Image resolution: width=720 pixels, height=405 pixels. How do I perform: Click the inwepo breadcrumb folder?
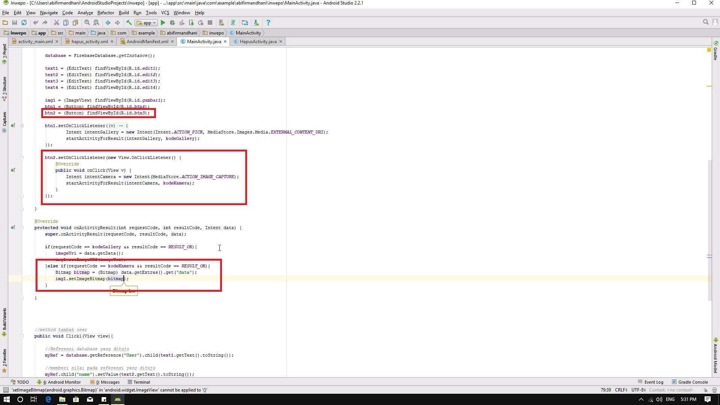(216, 33)
